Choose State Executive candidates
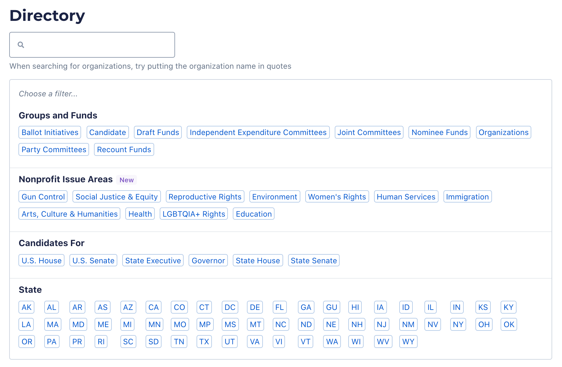 click(153, 261)
